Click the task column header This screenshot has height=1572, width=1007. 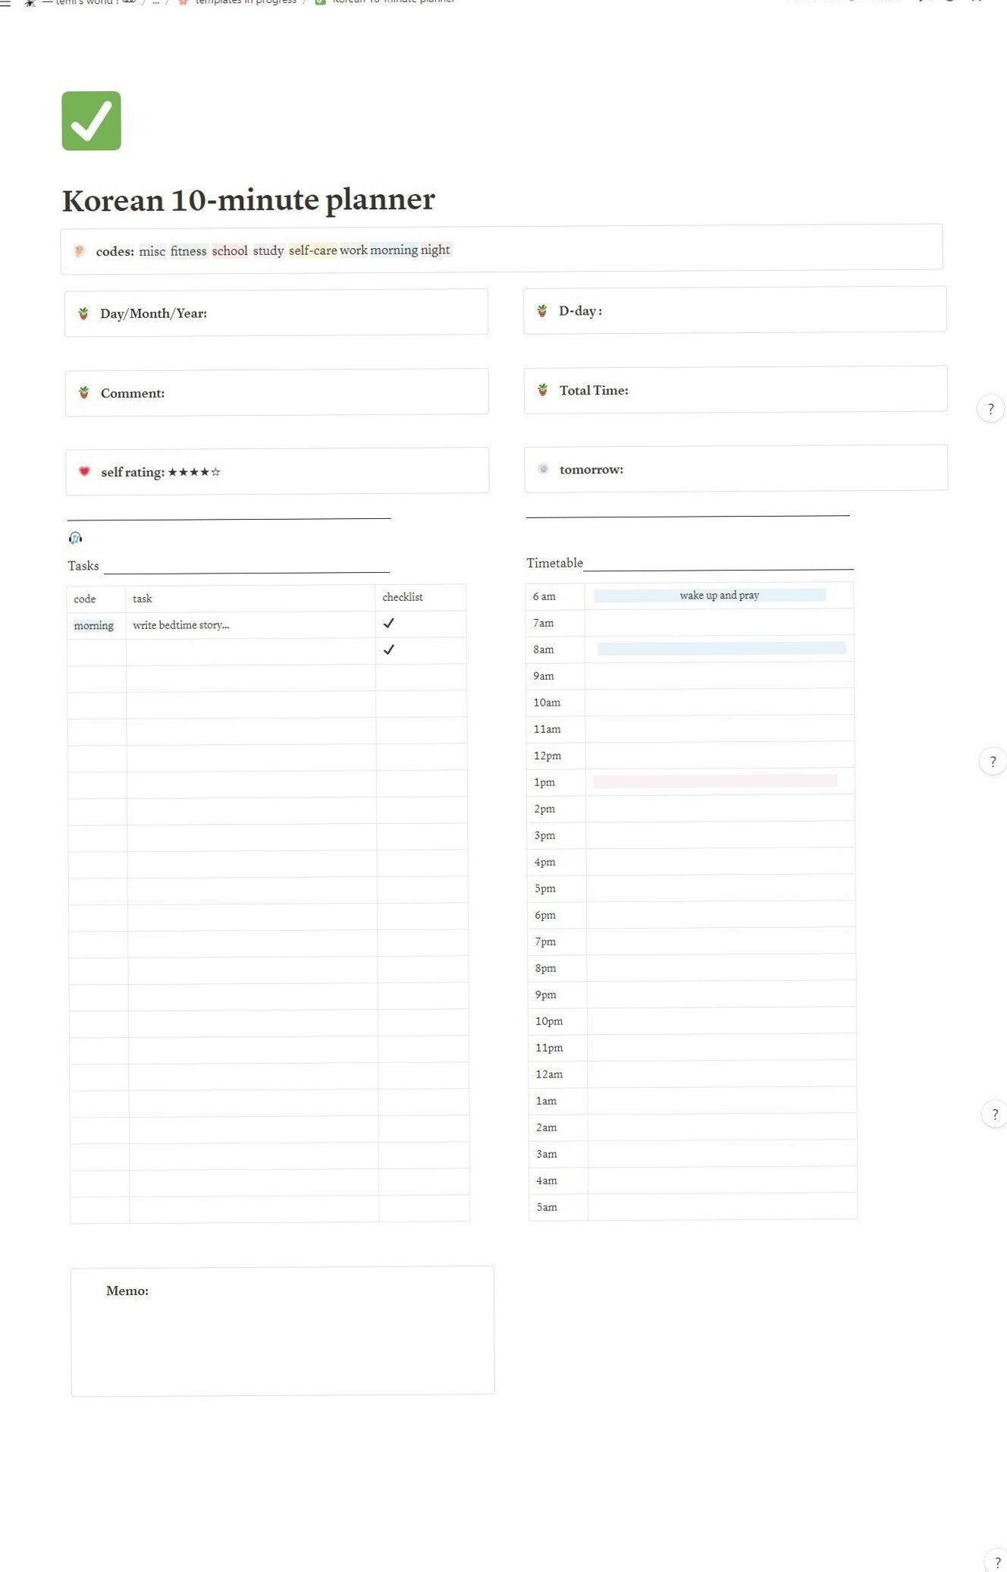(x=143, y=599)
